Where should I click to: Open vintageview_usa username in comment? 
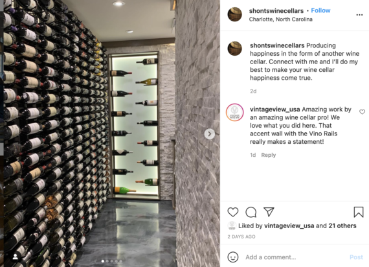pos(275,110)
